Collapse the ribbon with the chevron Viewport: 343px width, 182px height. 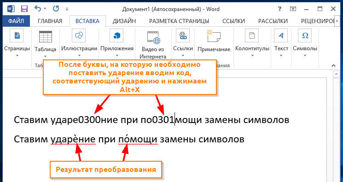click(333, 65)
